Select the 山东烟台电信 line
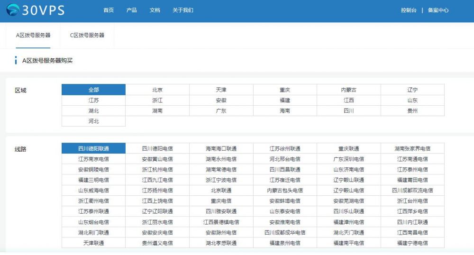This screenshot has width=474, height=255. pyautogui.click(x=93, y=222)
